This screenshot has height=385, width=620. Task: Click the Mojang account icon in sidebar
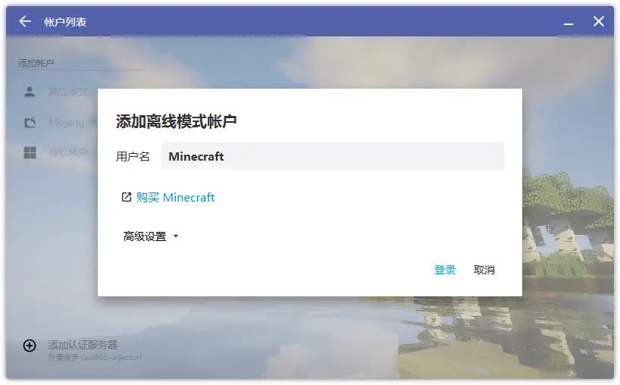coord(30,122)
